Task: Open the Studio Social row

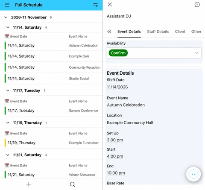Action: tap(53, 79)
